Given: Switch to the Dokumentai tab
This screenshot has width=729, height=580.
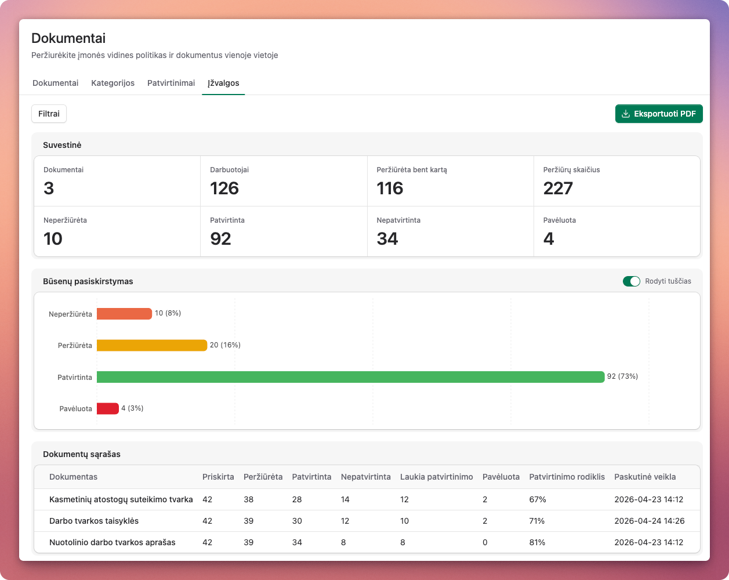Looking at the screenshot, I should (55, 83).
